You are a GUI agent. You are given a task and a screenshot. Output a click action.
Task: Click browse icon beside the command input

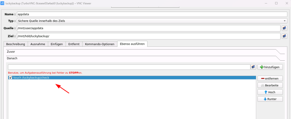point(253,67)
